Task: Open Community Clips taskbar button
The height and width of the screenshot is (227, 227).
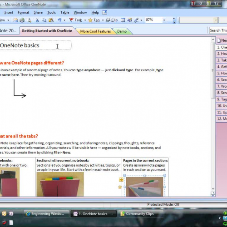Action: pos(141,214)
